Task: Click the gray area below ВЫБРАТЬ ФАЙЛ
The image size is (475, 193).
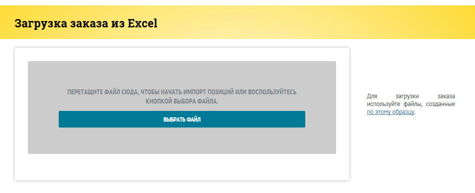Action: tap(182, 141)
